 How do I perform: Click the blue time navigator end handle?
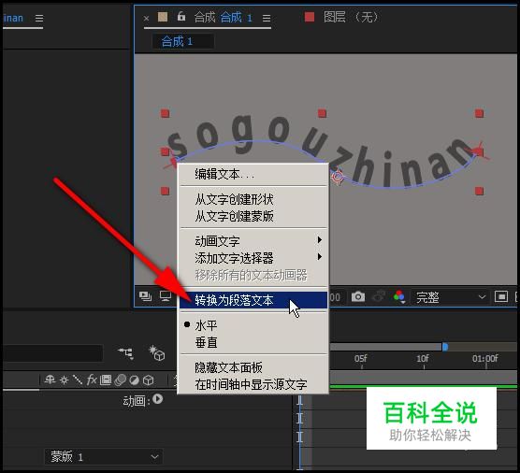(x=445, y=347)
